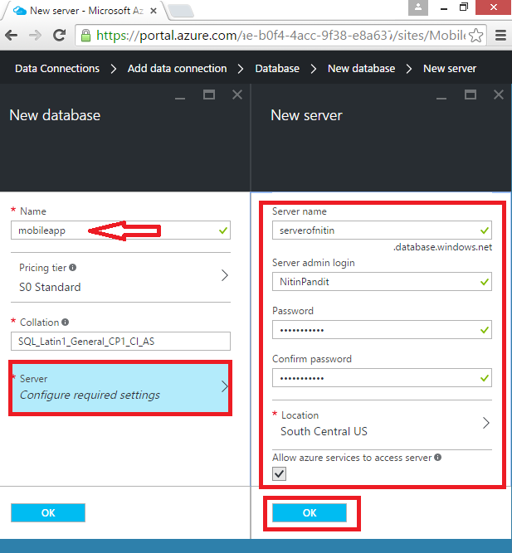Close the New server browser tab
The image size is (512, 553).
tap(154, 11)
